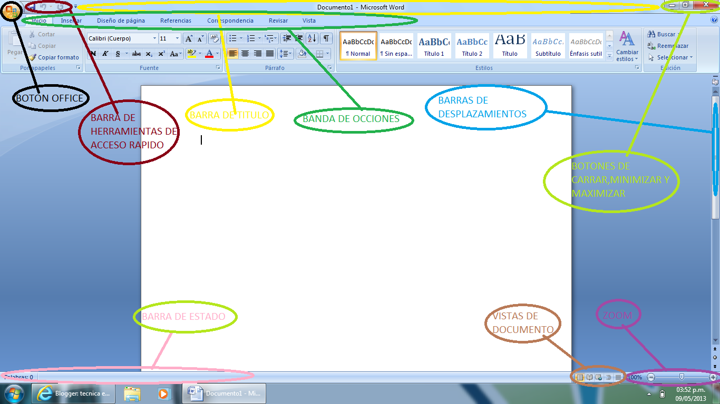720x404 pixels.
Task: Toggle italic formatting
Action: (x=105, y=54)
